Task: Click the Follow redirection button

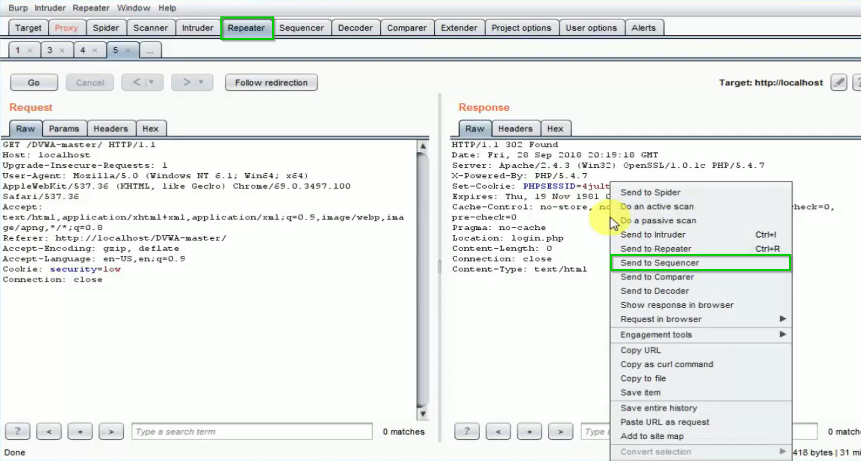Action: [271, 82]
